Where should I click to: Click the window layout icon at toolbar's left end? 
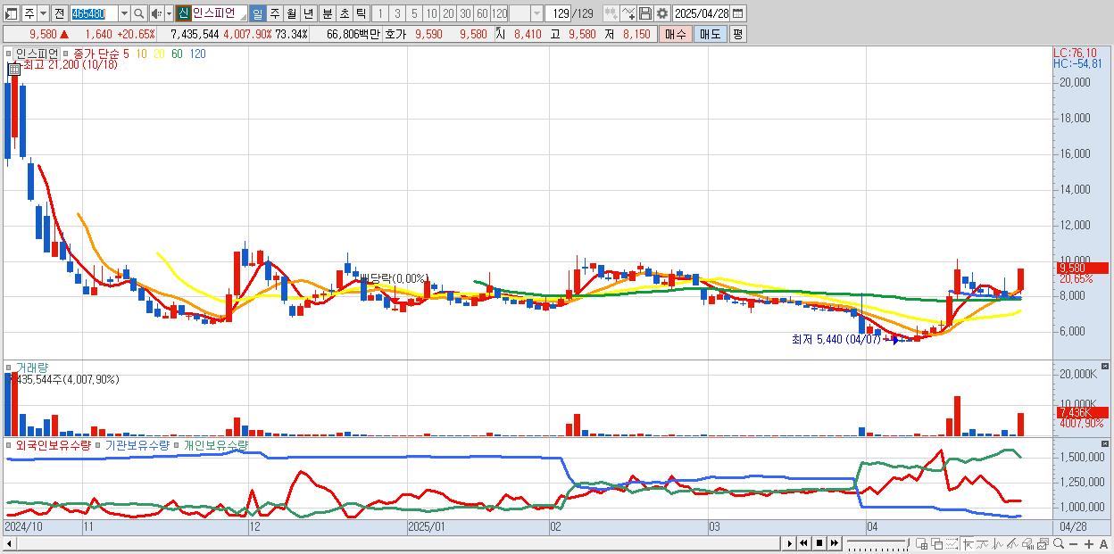pyautogui.click(x=12, y=13)
